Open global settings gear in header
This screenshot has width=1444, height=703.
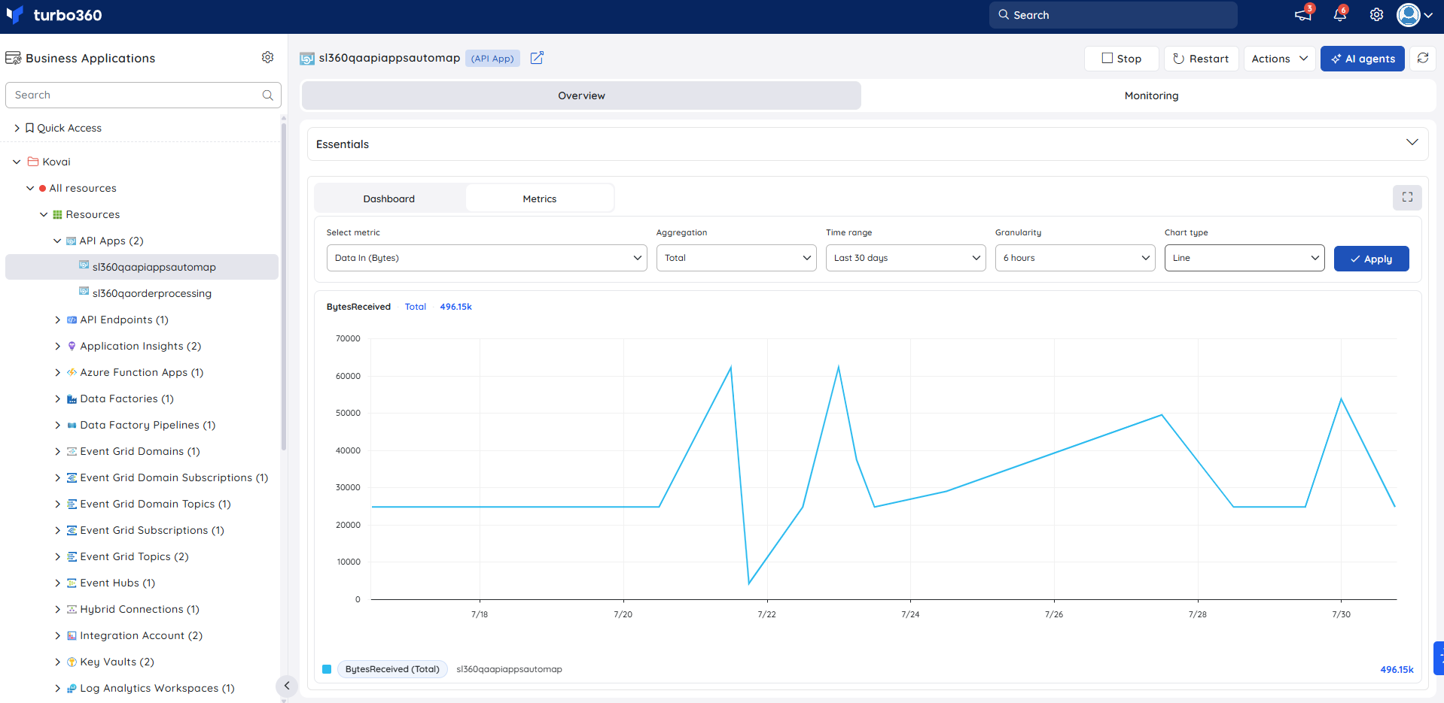coord(1376,15)
